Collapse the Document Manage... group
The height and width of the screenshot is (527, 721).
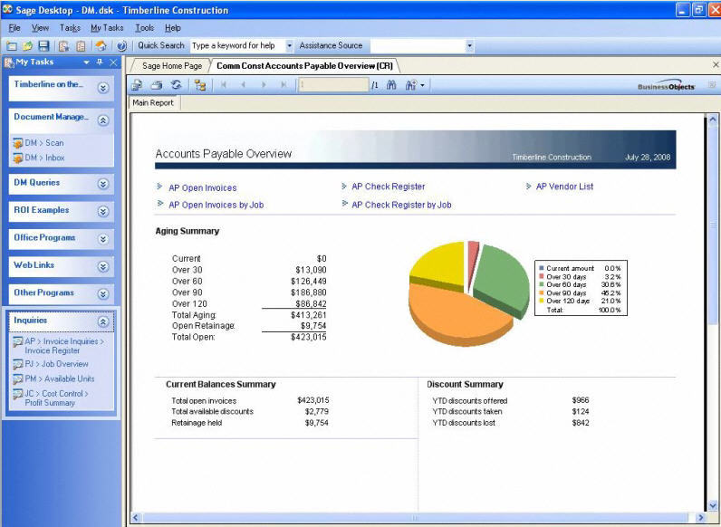[x=103, y=120]
